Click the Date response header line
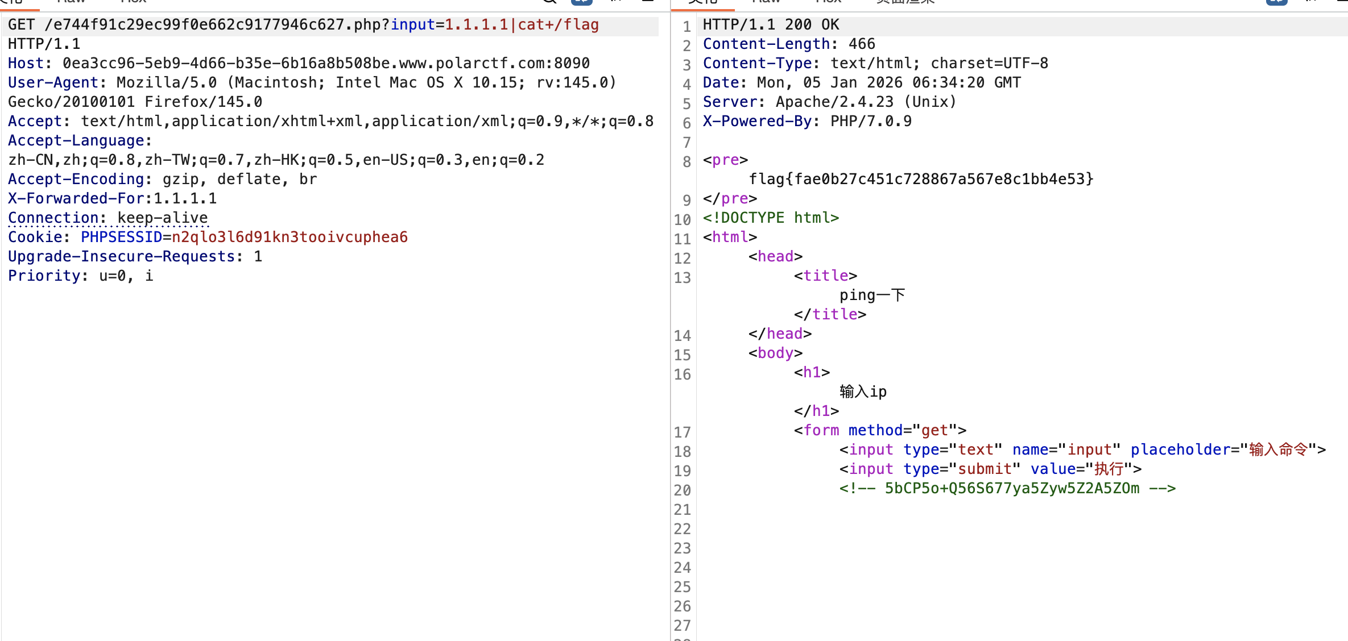The width and height of the screenshot is (1348, 641). 861,83
